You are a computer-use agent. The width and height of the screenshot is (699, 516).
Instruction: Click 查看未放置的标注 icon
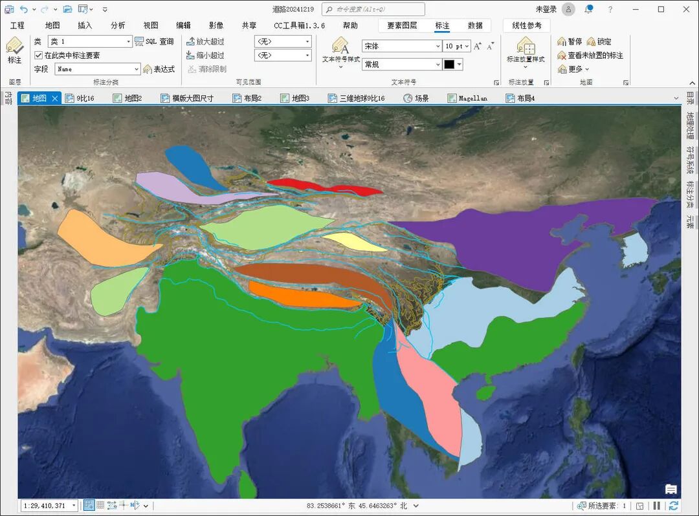[562, 56]
